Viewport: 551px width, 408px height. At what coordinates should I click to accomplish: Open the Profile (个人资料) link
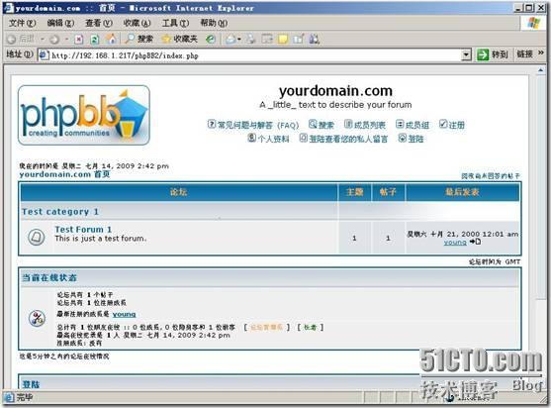(268, 139)
